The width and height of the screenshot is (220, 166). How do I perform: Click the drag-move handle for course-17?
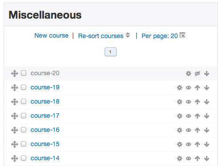coord(15,116)
